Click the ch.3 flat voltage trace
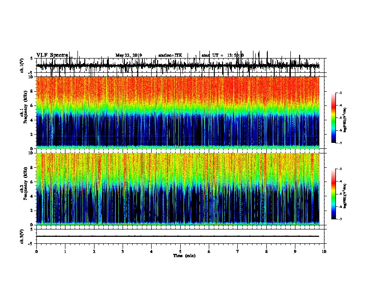Viewport: 365px width, 282px height. coord(178,236)
